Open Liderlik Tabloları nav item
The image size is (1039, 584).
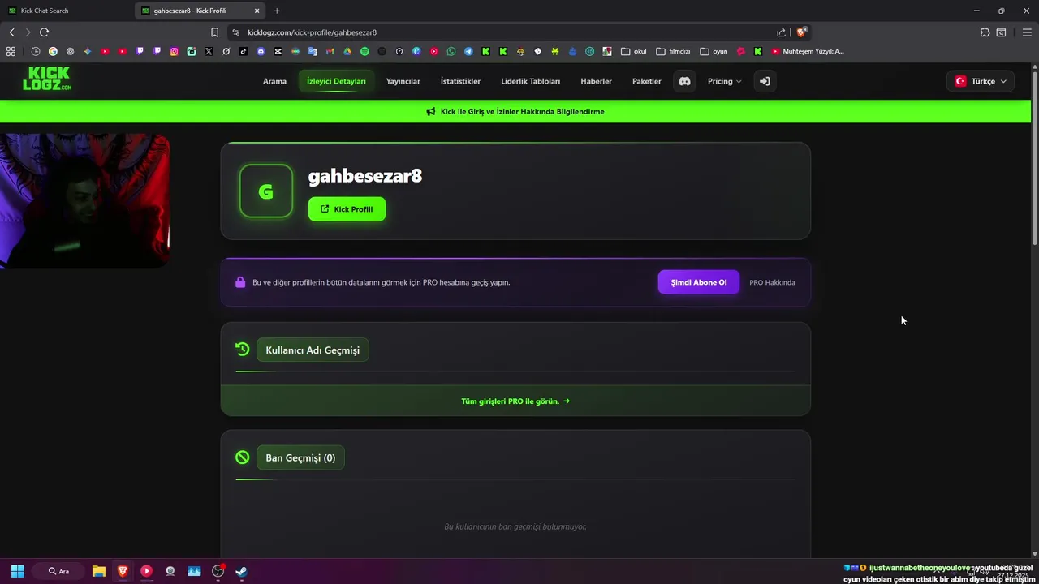(531, 81)
